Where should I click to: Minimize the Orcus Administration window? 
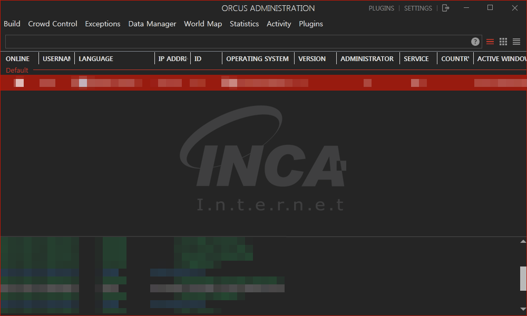pos(466,8)
